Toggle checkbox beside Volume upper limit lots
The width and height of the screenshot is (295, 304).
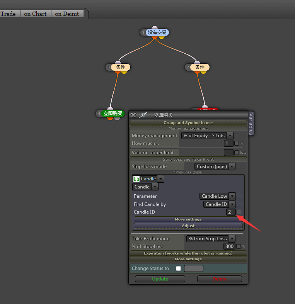[237, 153]
